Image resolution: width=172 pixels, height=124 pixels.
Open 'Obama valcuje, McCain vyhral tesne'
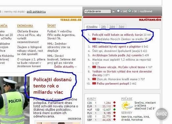click(121, 67)
